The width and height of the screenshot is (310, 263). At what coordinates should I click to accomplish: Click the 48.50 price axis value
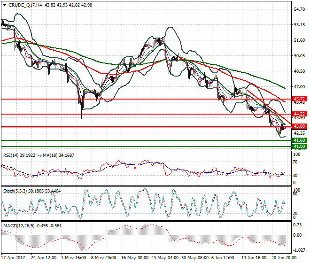(x=299, y=71)
